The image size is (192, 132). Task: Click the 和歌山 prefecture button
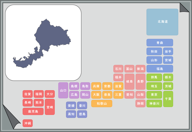point(102,104)
